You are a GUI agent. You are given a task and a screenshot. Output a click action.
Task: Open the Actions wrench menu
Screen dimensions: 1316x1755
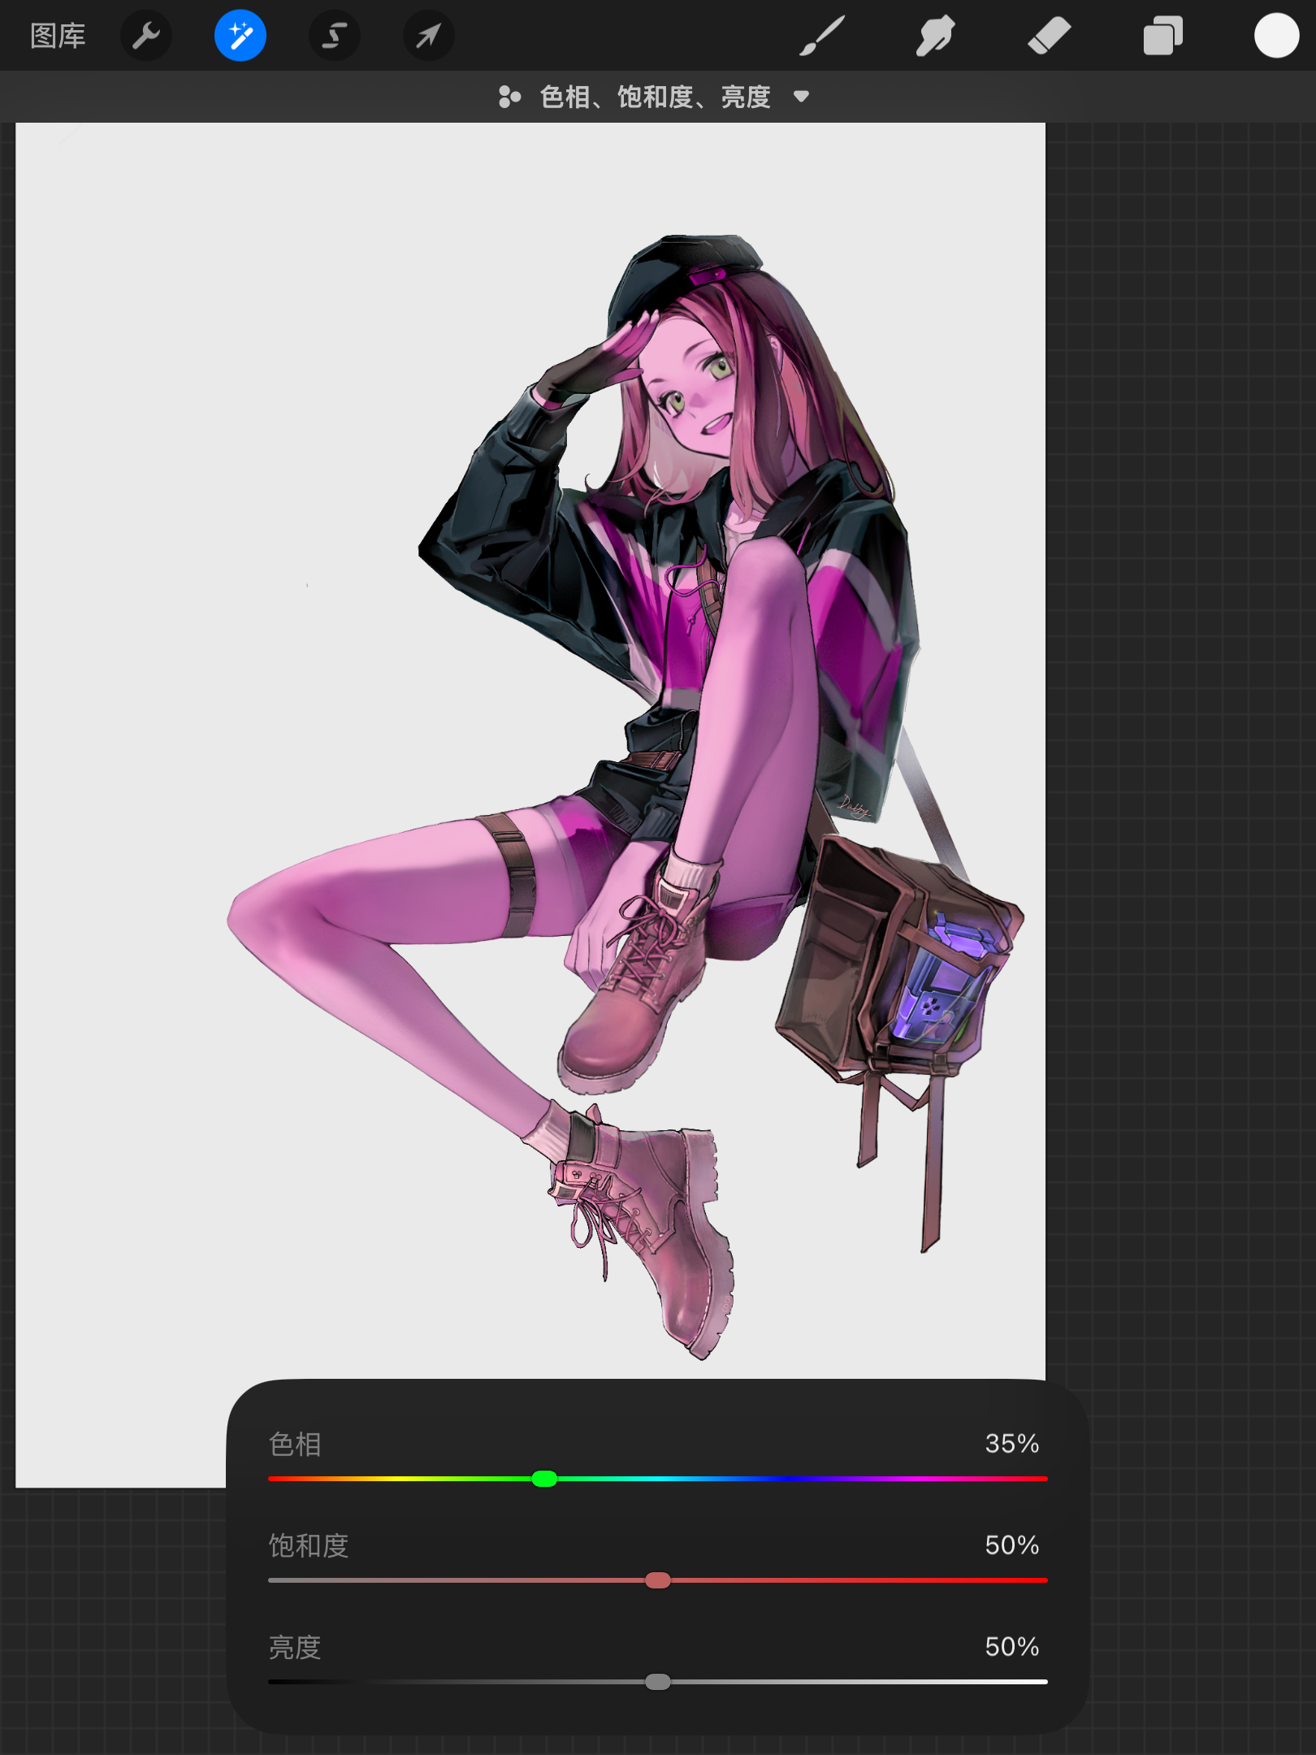146,36
